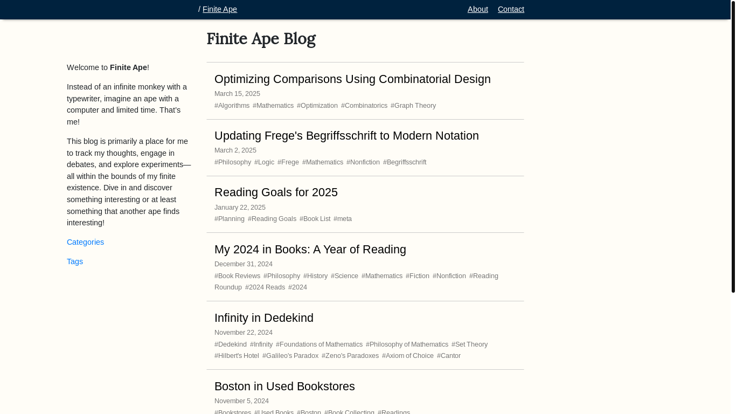736x414 pixels.
Task: Click the #Axiom of Choice tag
Action: [x=408, y=356]
